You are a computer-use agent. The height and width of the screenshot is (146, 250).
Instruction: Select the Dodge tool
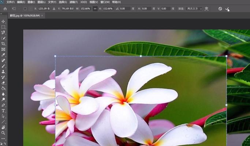point(3,99)
